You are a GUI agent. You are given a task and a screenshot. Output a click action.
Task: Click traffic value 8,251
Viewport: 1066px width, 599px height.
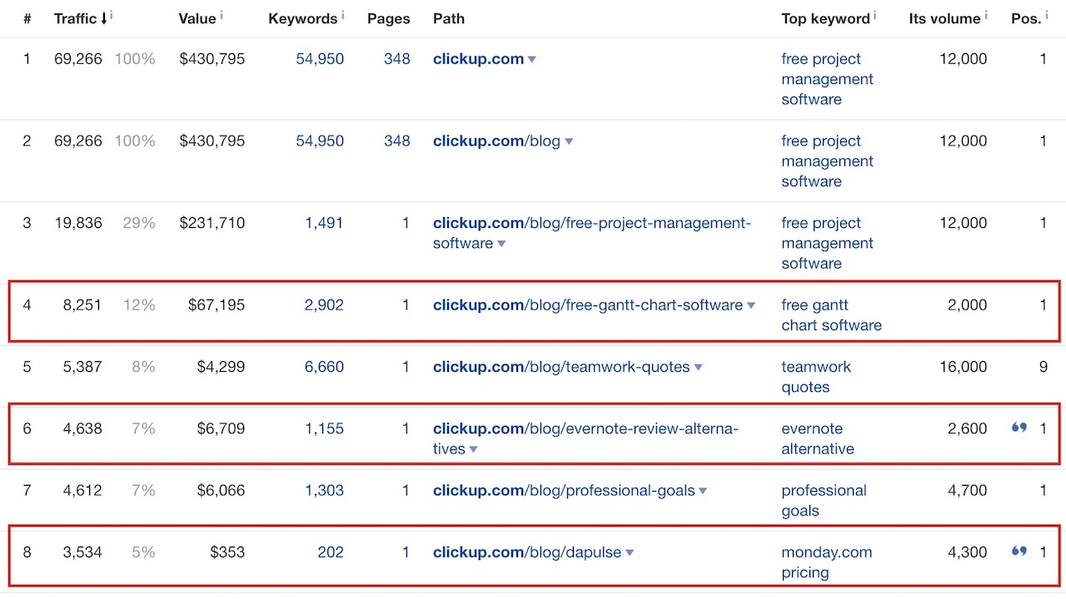[x=82, y=305]
